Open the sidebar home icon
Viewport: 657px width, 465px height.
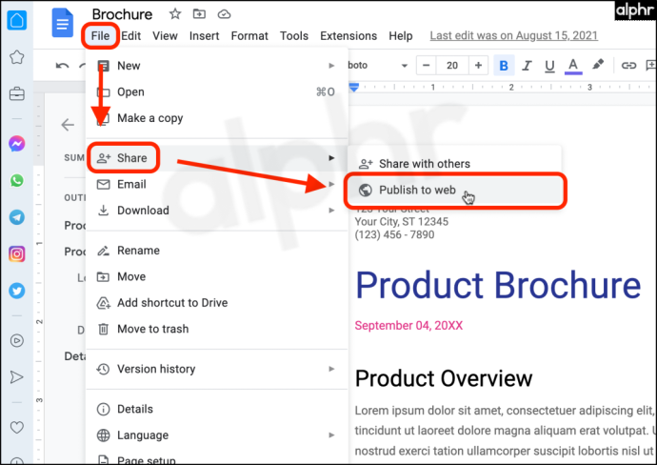[17, 20]
